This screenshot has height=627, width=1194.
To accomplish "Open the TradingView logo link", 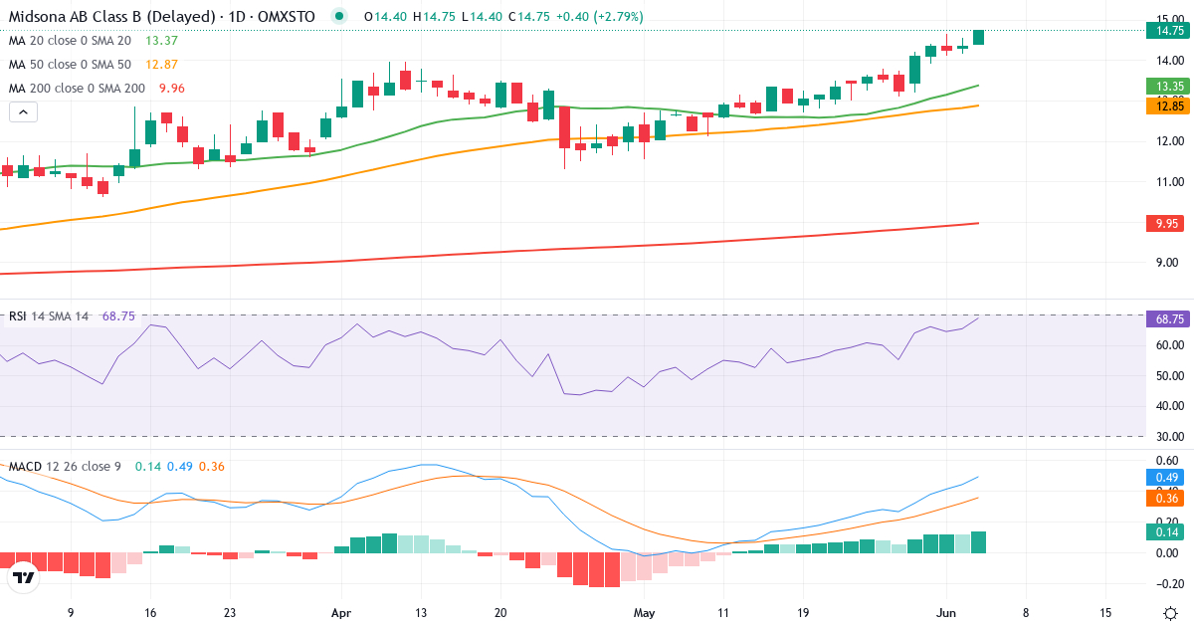I will (24, 577).
